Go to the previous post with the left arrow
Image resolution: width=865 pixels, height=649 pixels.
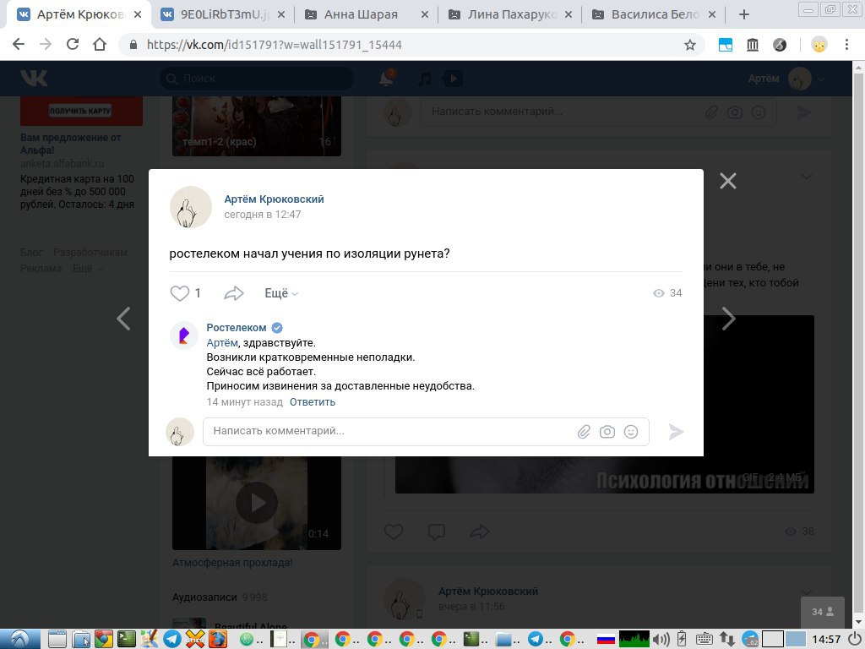pos(123,319)
